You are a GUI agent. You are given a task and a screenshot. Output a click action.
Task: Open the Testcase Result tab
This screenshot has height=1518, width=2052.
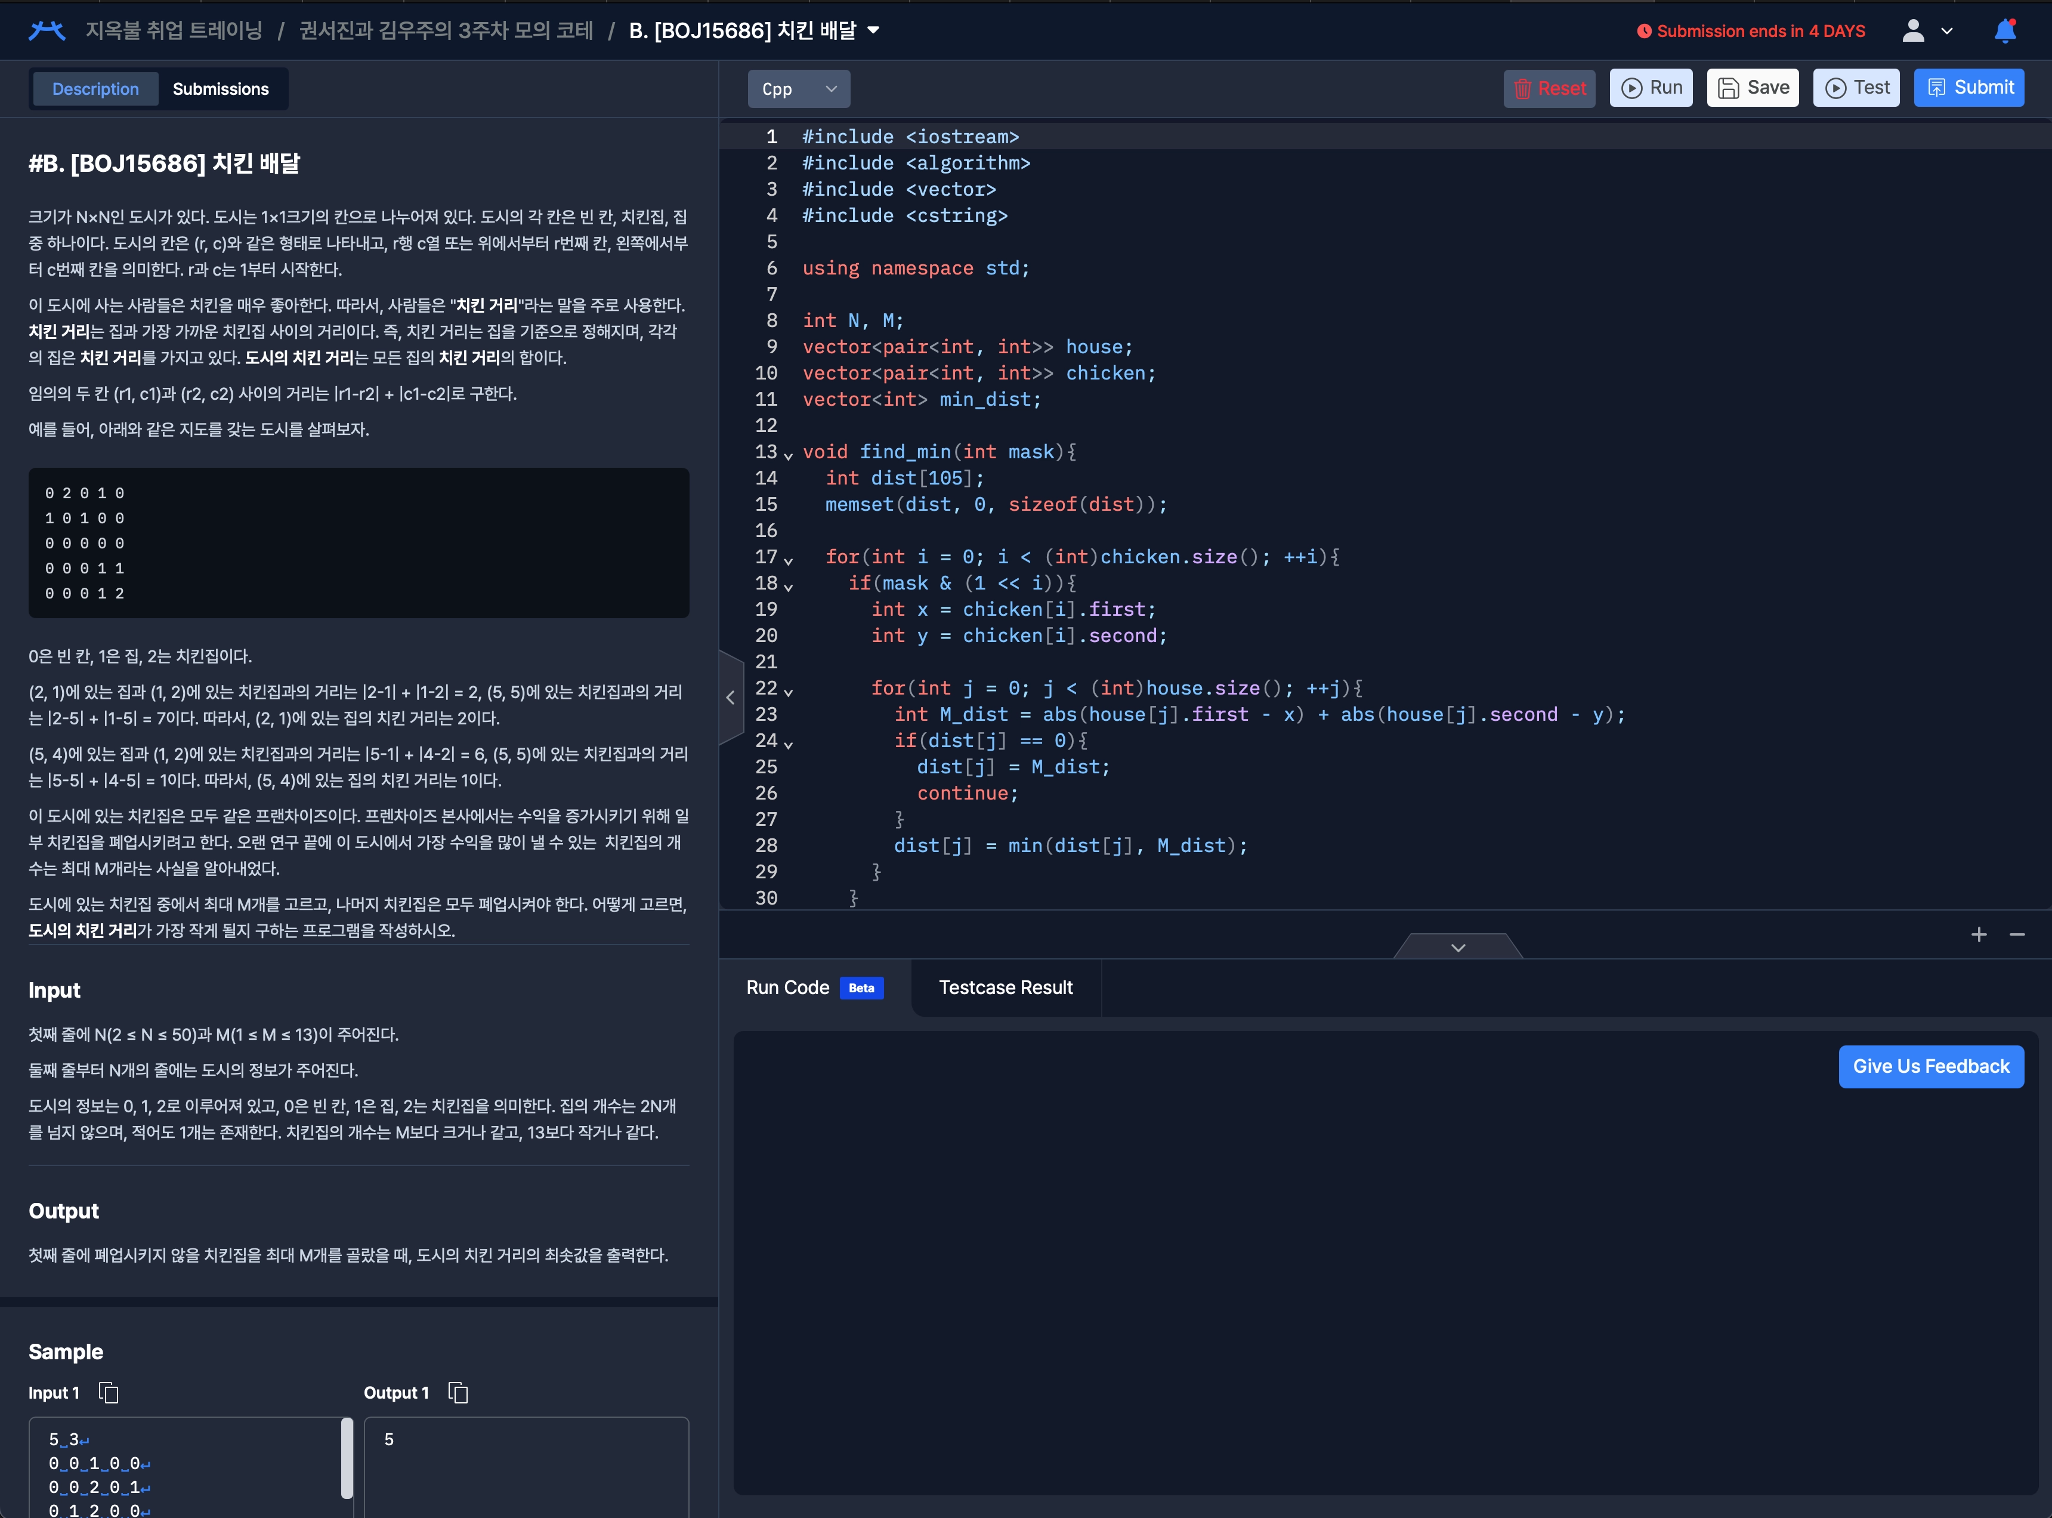[1006, 988]
